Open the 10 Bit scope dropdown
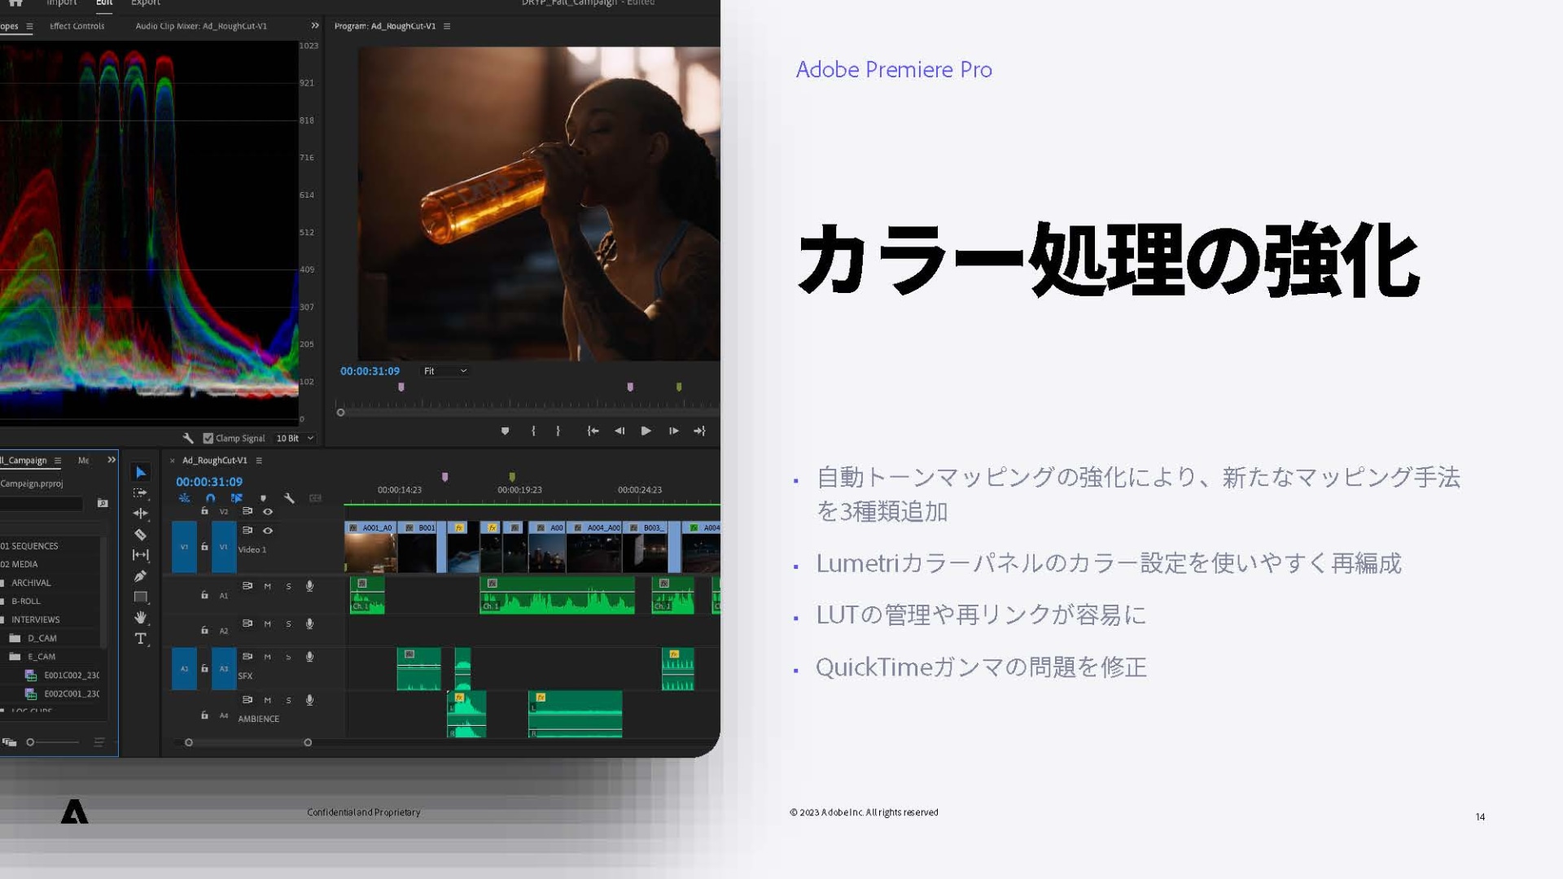 (295, 439)
